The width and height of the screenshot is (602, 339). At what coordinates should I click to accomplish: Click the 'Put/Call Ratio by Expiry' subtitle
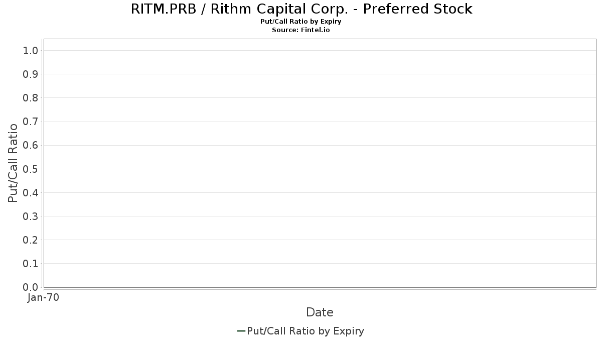pos(301,22)
